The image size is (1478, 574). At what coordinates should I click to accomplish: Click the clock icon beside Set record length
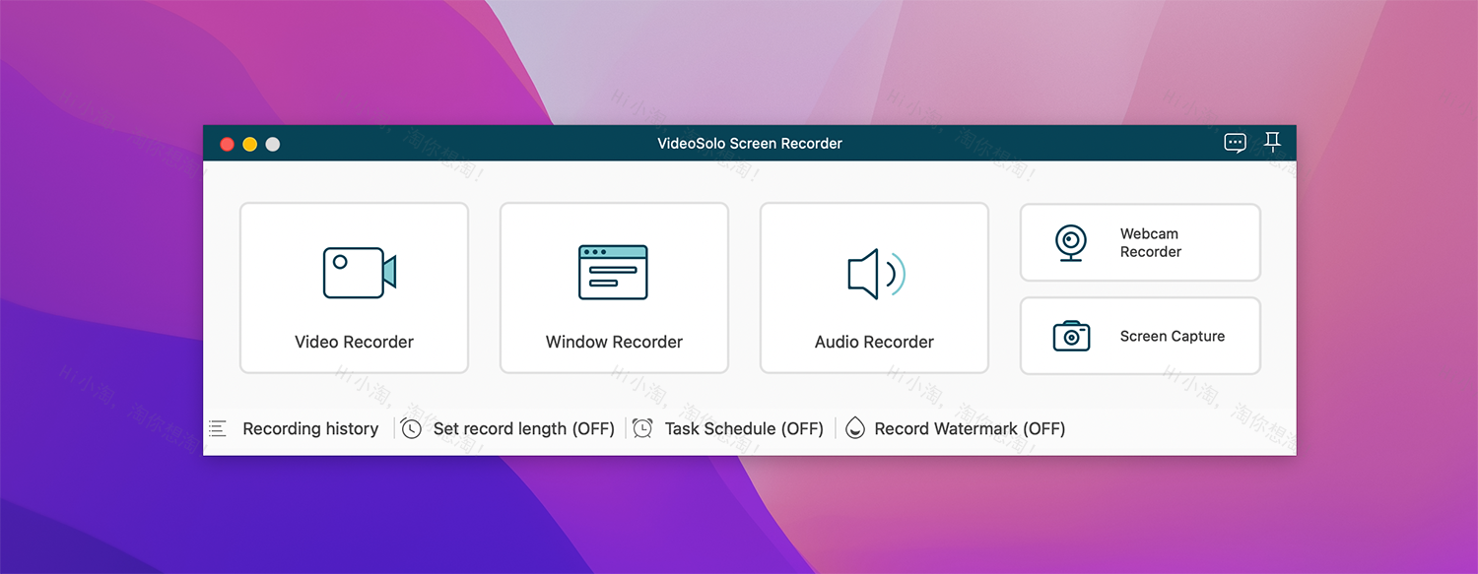[411, 428]
